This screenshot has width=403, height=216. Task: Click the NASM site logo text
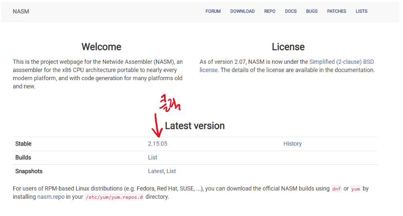point(21,11)
